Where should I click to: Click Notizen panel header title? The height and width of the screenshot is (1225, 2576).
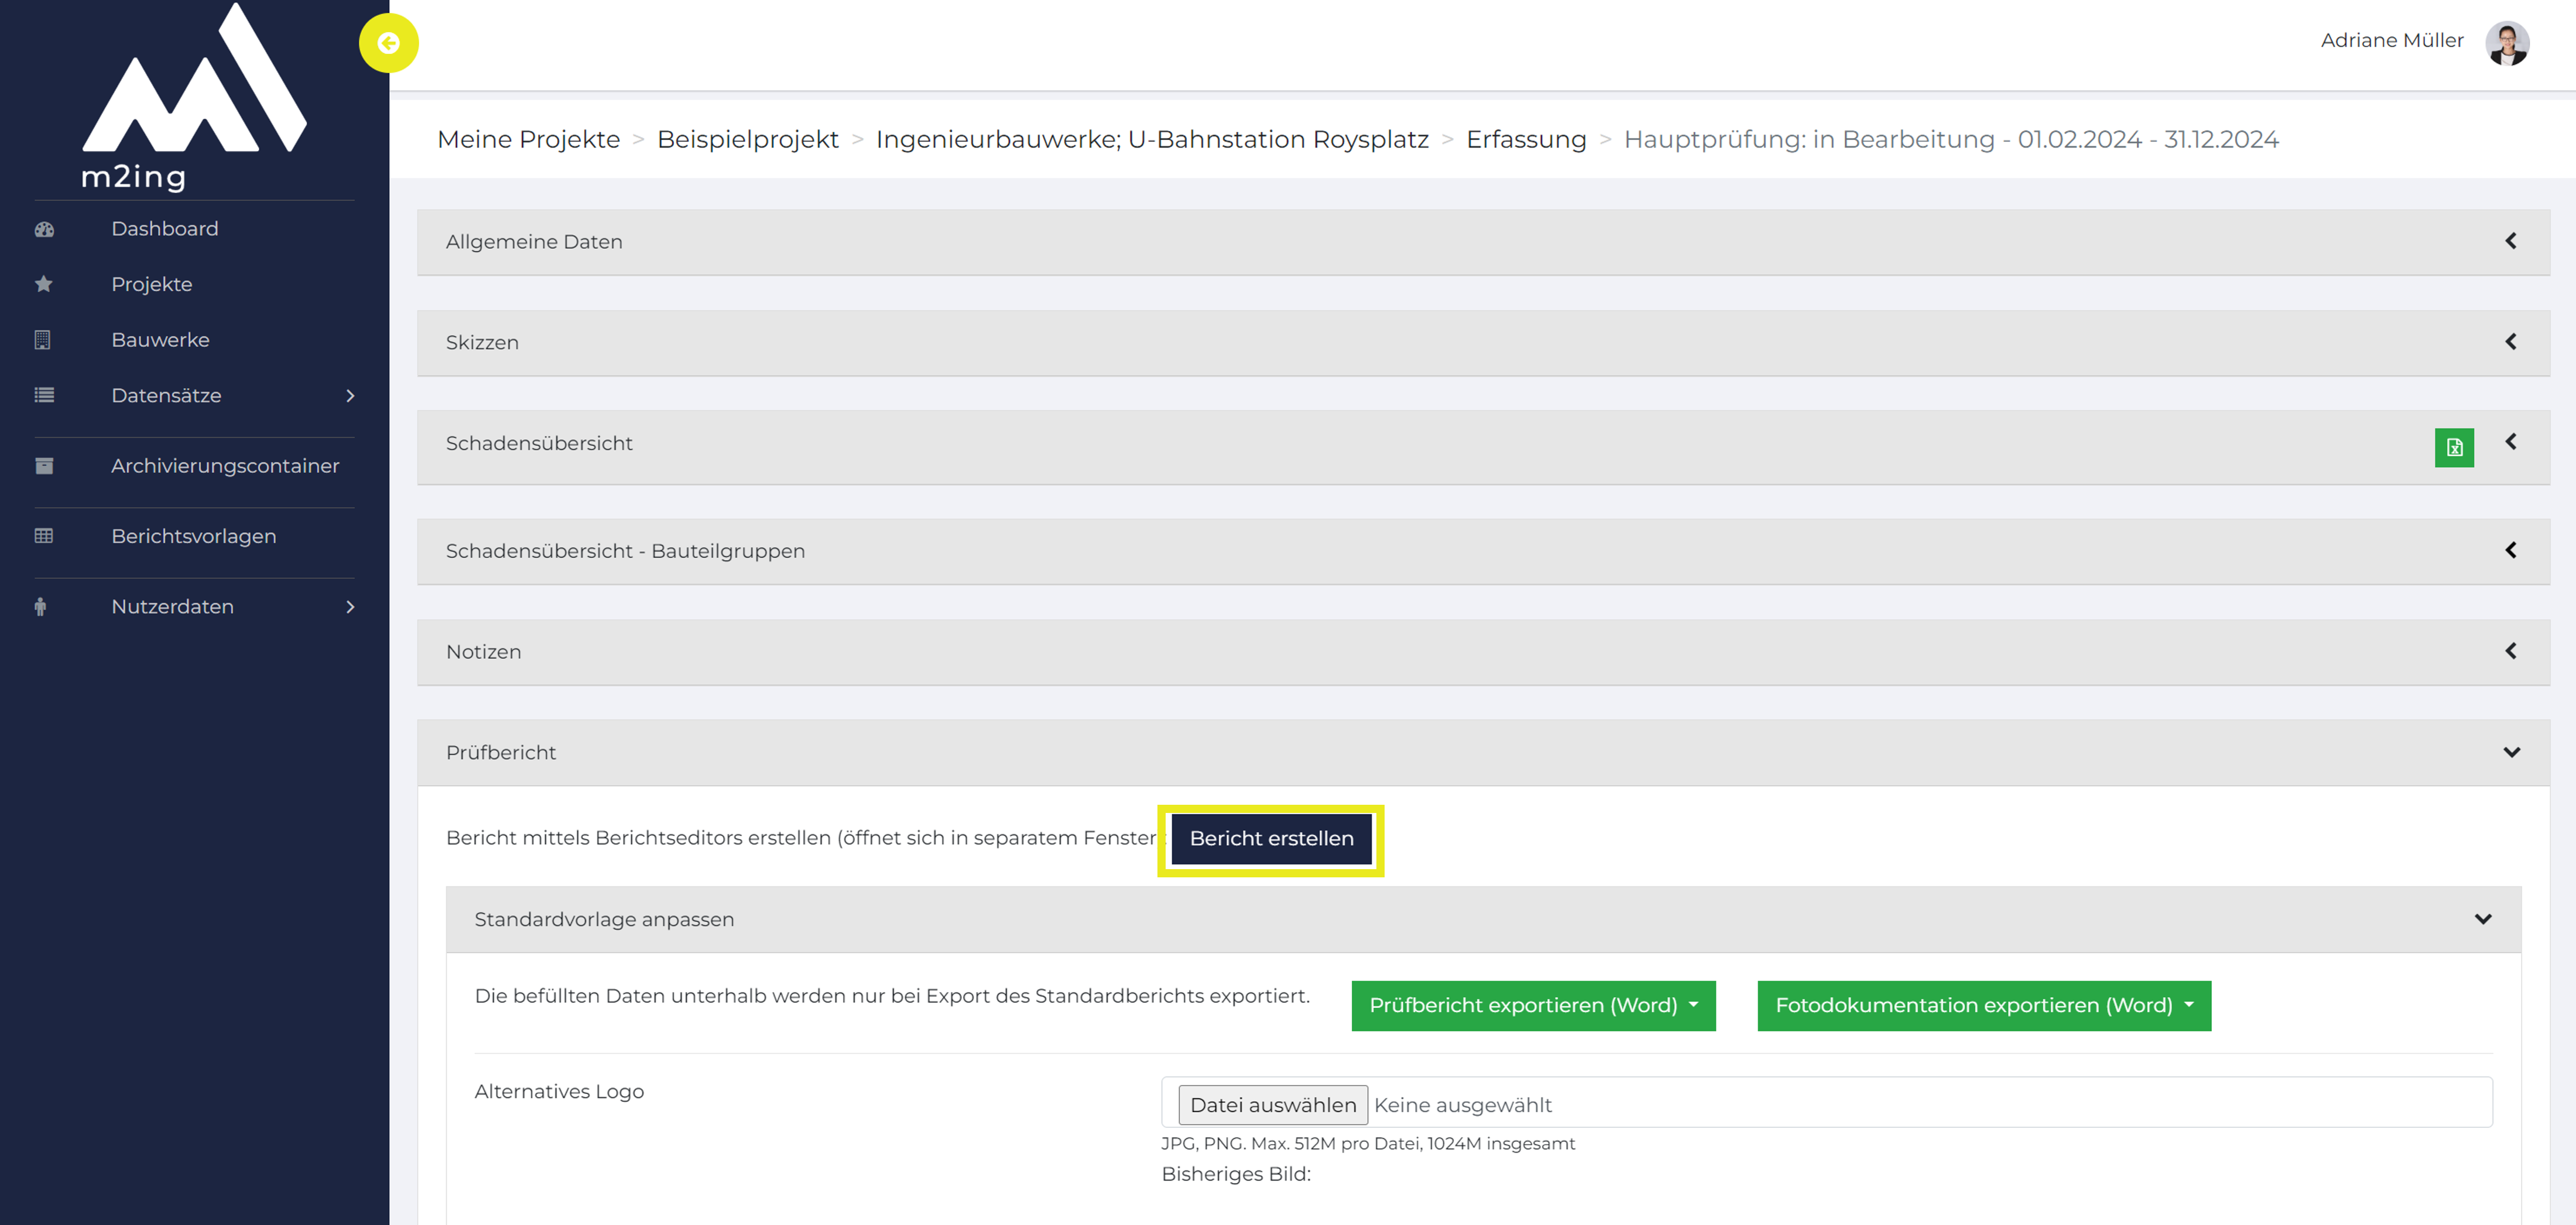pos(484,652)
